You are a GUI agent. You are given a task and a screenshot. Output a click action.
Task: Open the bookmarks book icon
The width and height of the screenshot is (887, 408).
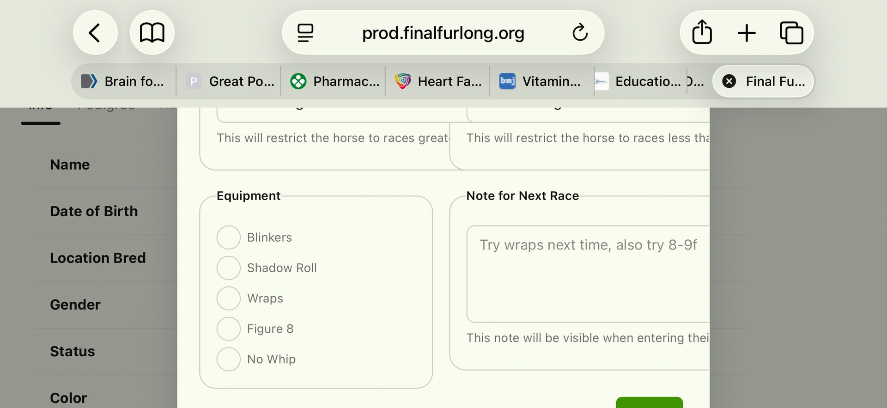[x=152, y=33]
